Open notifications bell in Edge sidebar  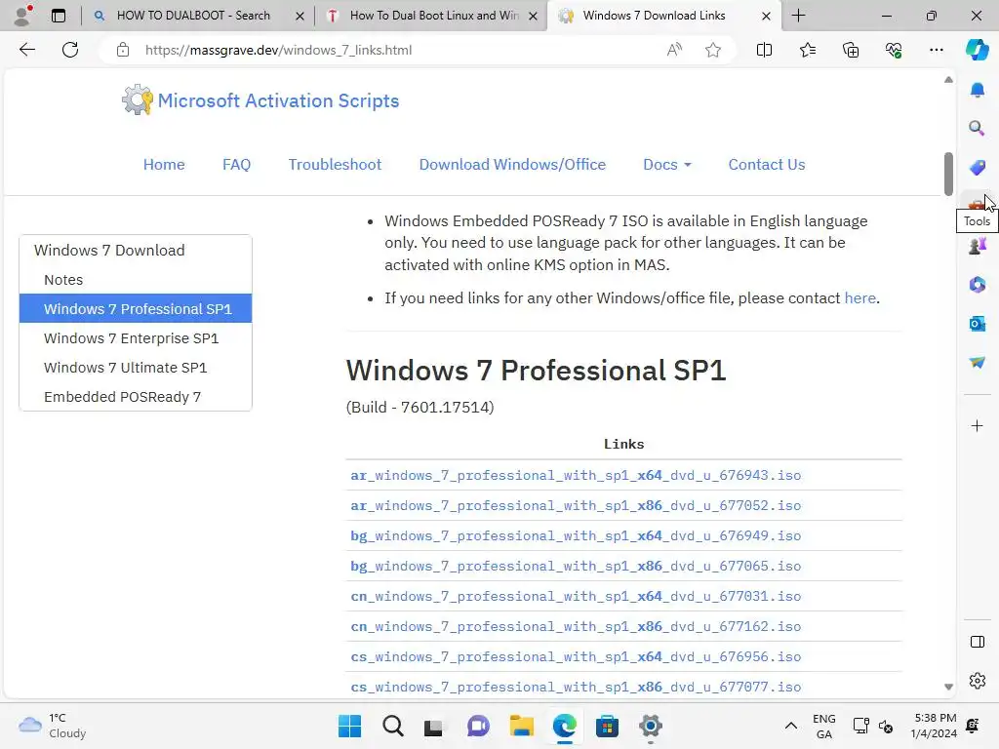click(977, 90)
